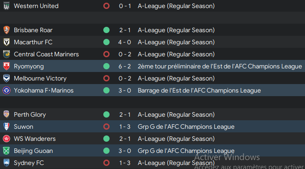Click the 6 - 2 score against Ryomyong
Screen dimensions: 305x169
125,66
